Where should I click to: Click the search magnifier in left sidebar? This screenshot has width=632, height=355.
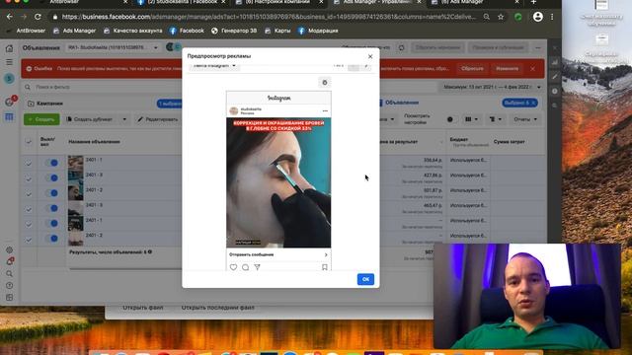[9, 274]
